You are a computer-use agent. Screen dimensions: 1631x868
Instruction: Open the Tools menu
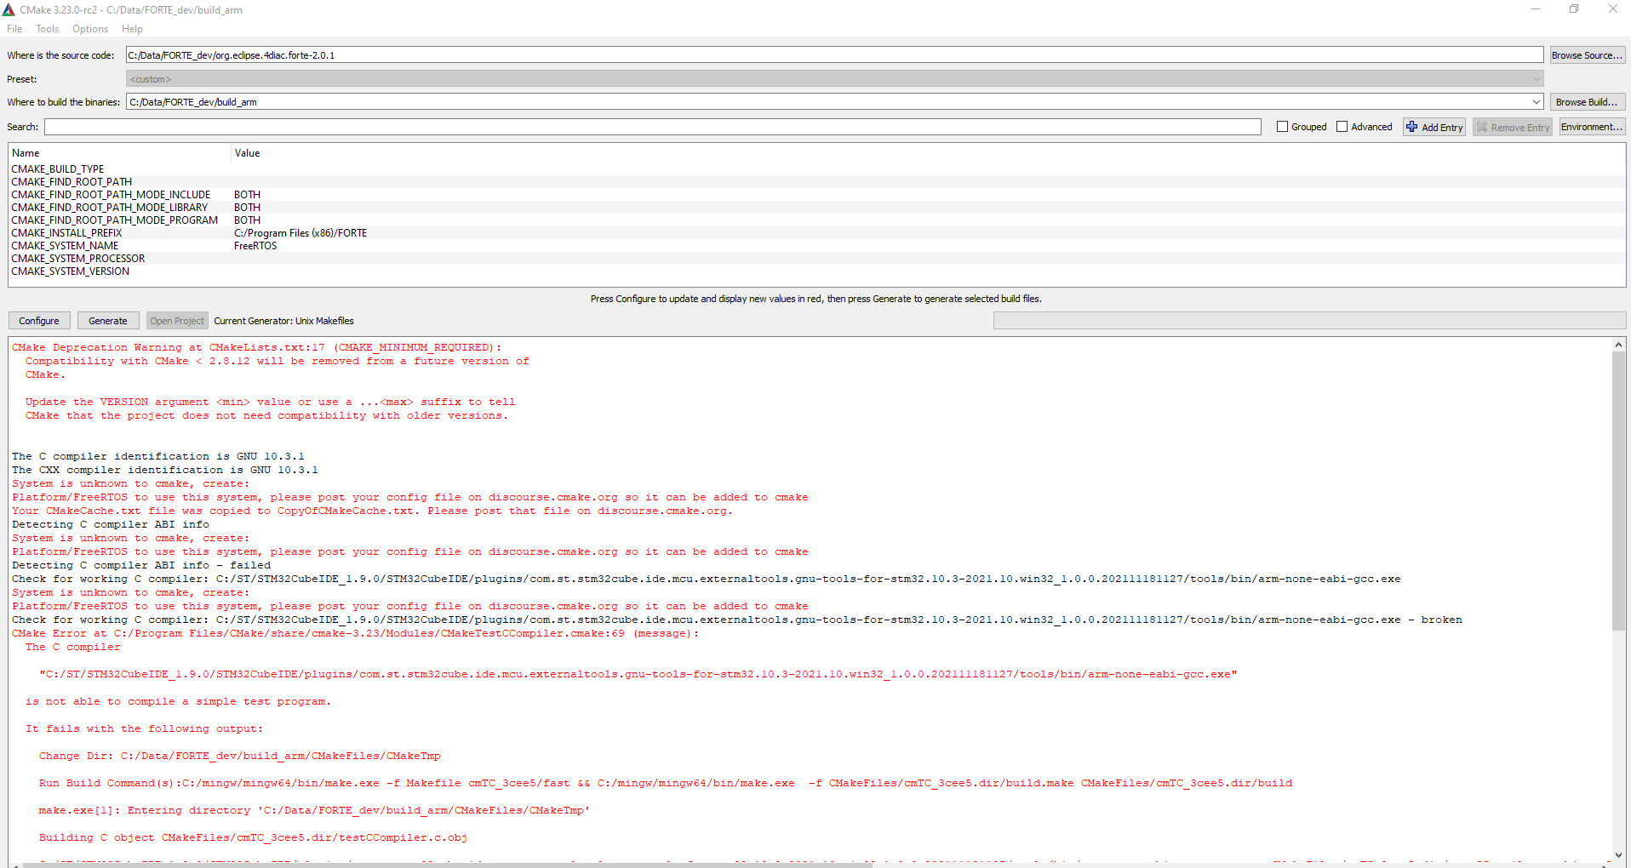[47, 29]
